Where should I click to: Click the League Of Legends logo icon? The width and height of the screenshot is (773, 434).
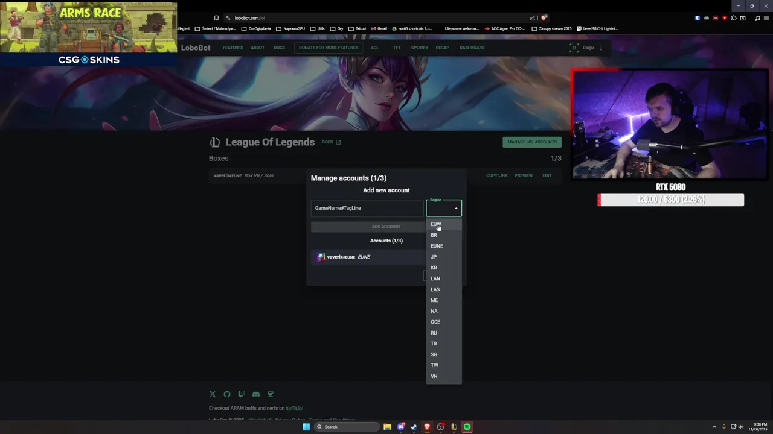click(215, 142)
